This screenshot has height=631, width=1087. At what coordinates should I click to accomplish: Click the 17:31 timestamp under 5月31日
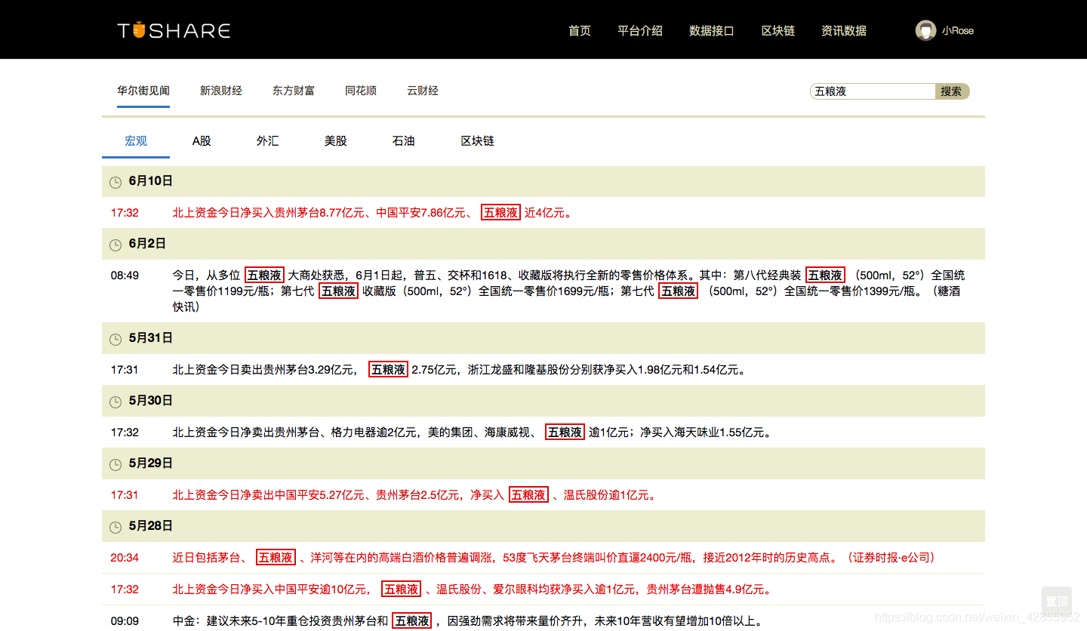[125, 370]
